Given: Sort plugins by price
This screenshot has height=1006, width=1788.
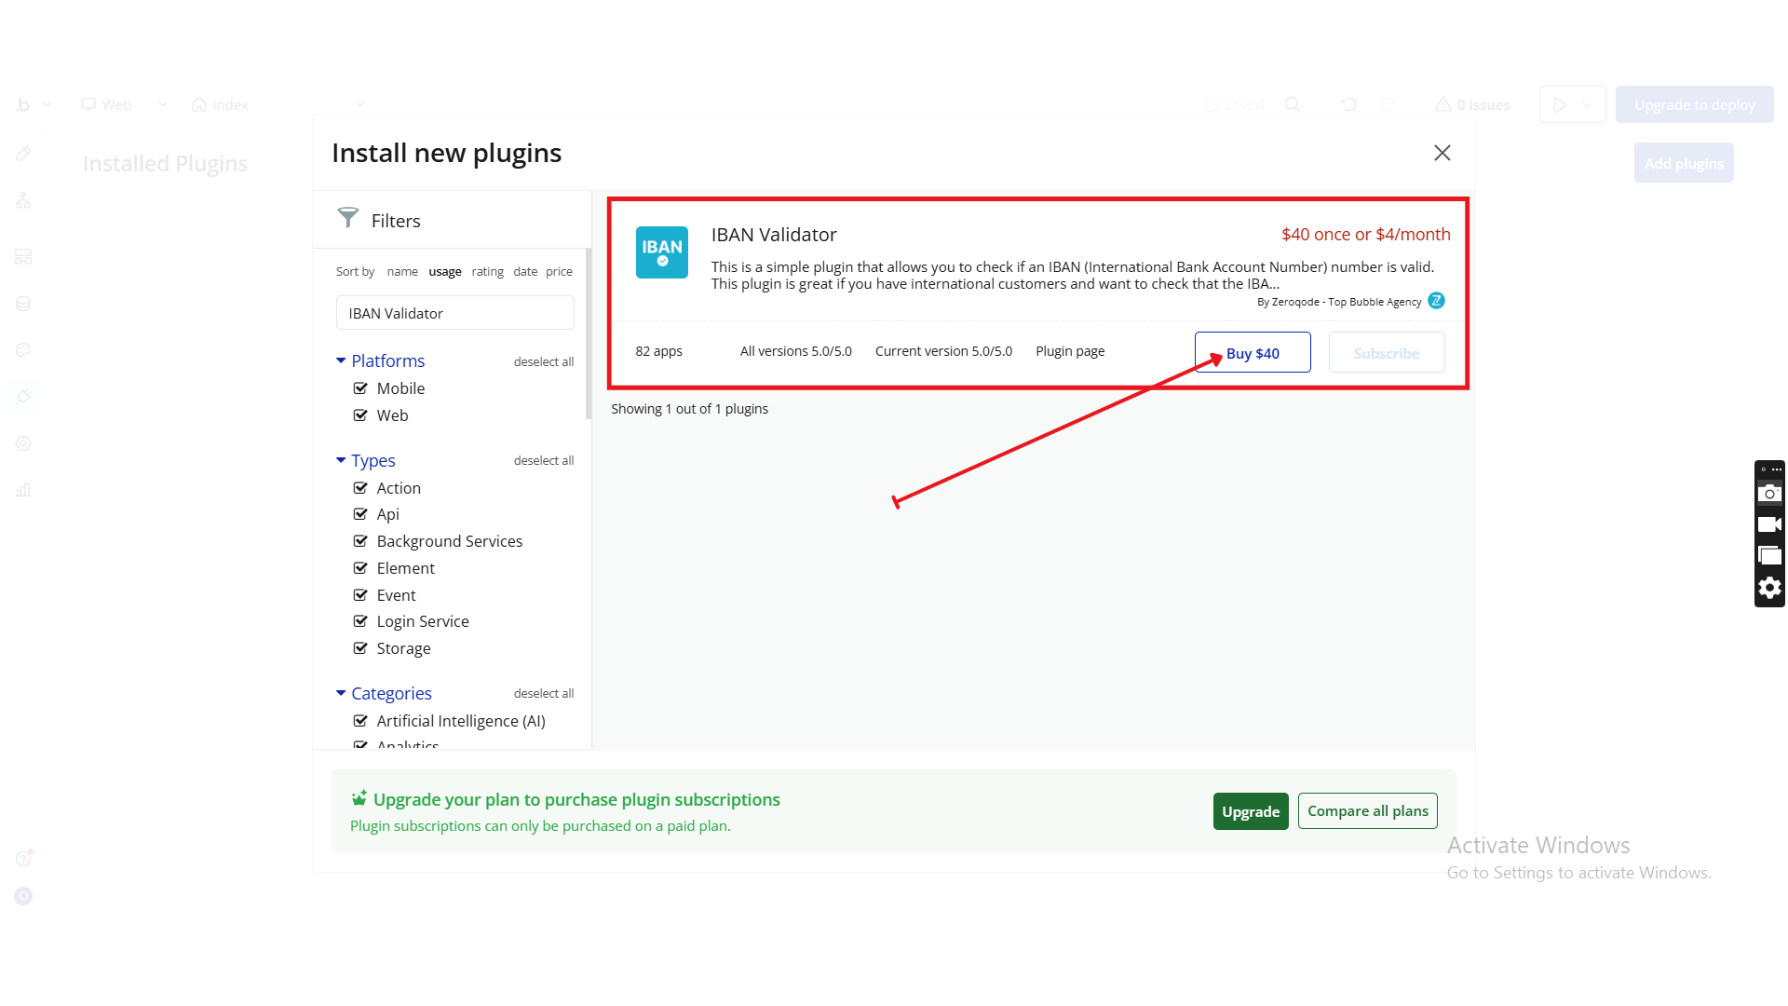Looking at the screenshot, I should pos(559,272).
